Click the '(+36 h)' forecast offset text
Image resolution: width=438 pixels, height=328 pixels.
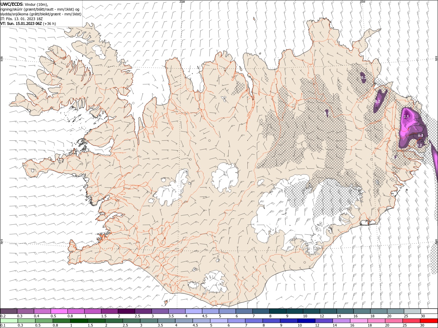[50, 24]
